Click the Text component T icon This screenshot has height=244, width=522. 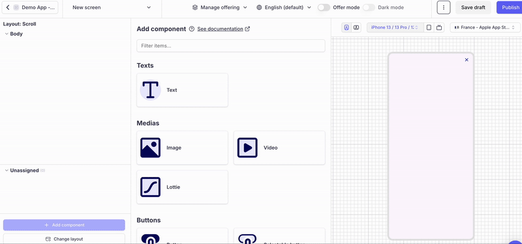click(151, 90)
